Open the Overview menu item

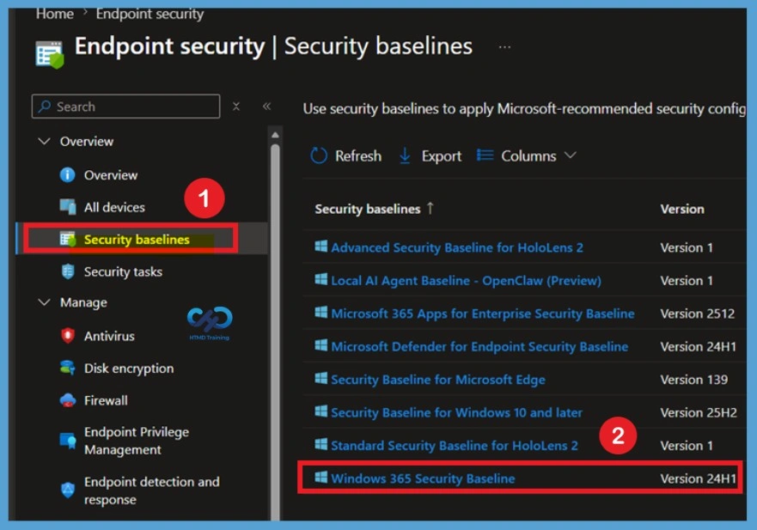click(x=111, y=175)
